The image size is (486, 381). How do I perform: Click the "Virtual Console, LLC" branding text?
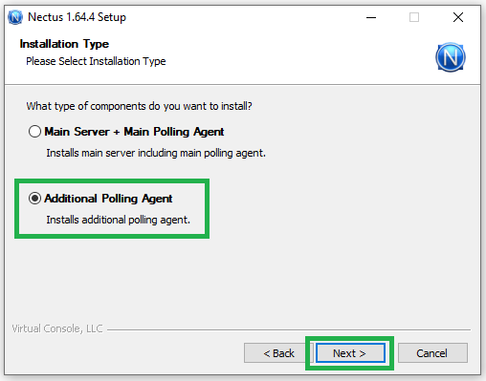point(57,328)
